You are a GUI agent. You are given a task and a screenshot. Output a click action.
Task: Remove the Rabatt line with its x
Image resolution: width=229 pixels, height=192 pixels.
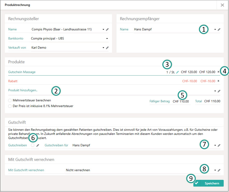pos(218,81)
